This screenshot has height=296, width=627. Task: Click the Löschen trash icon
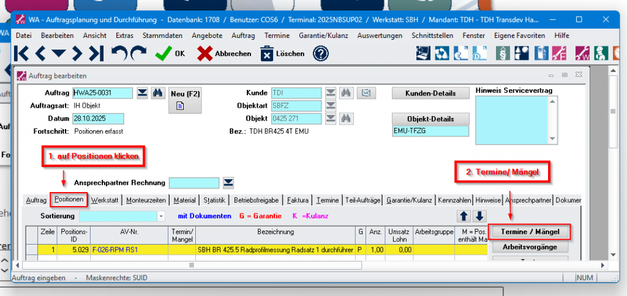267,54
